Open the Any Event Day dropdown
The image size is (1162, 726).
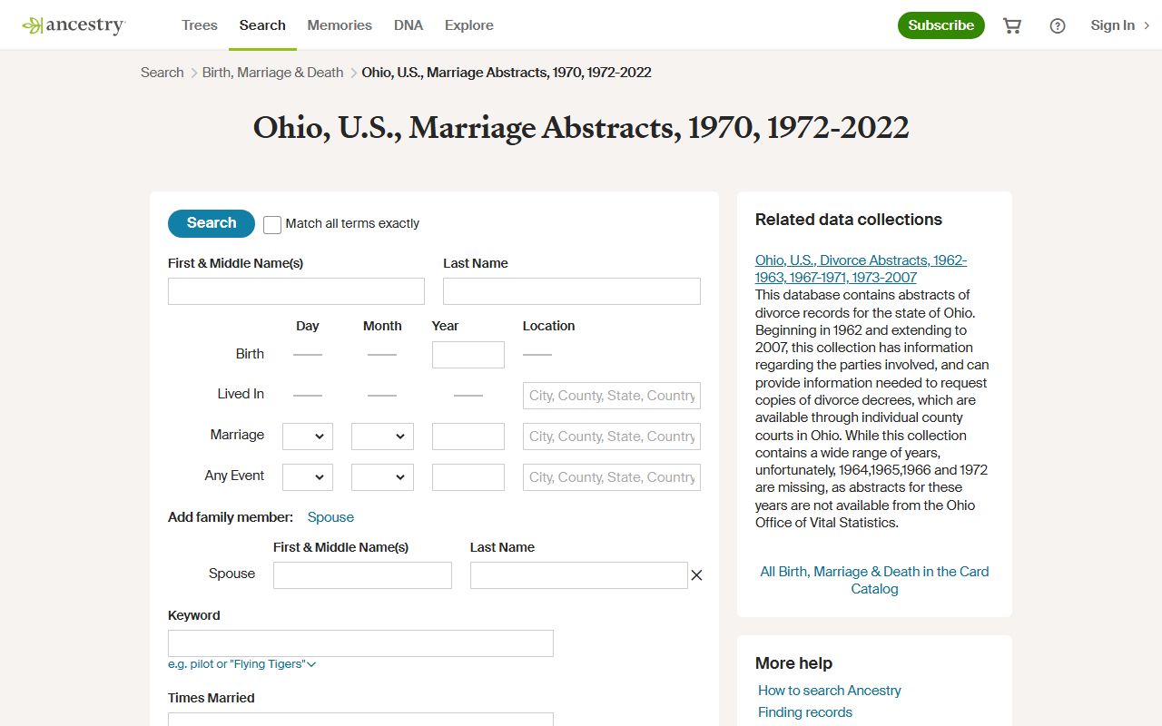click(x=308, y=477)
